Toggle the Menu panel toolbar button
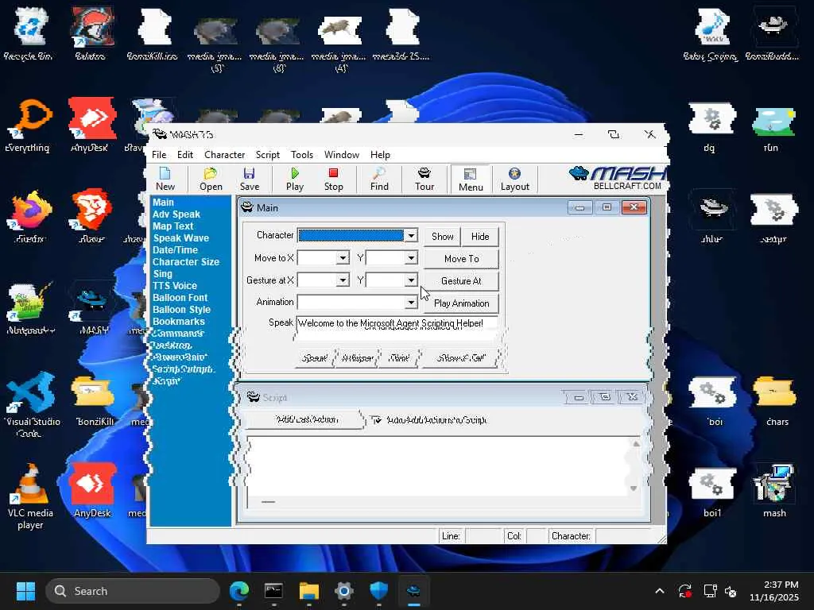Viewport: 814px width, 610px height. (x=471, y=179)
